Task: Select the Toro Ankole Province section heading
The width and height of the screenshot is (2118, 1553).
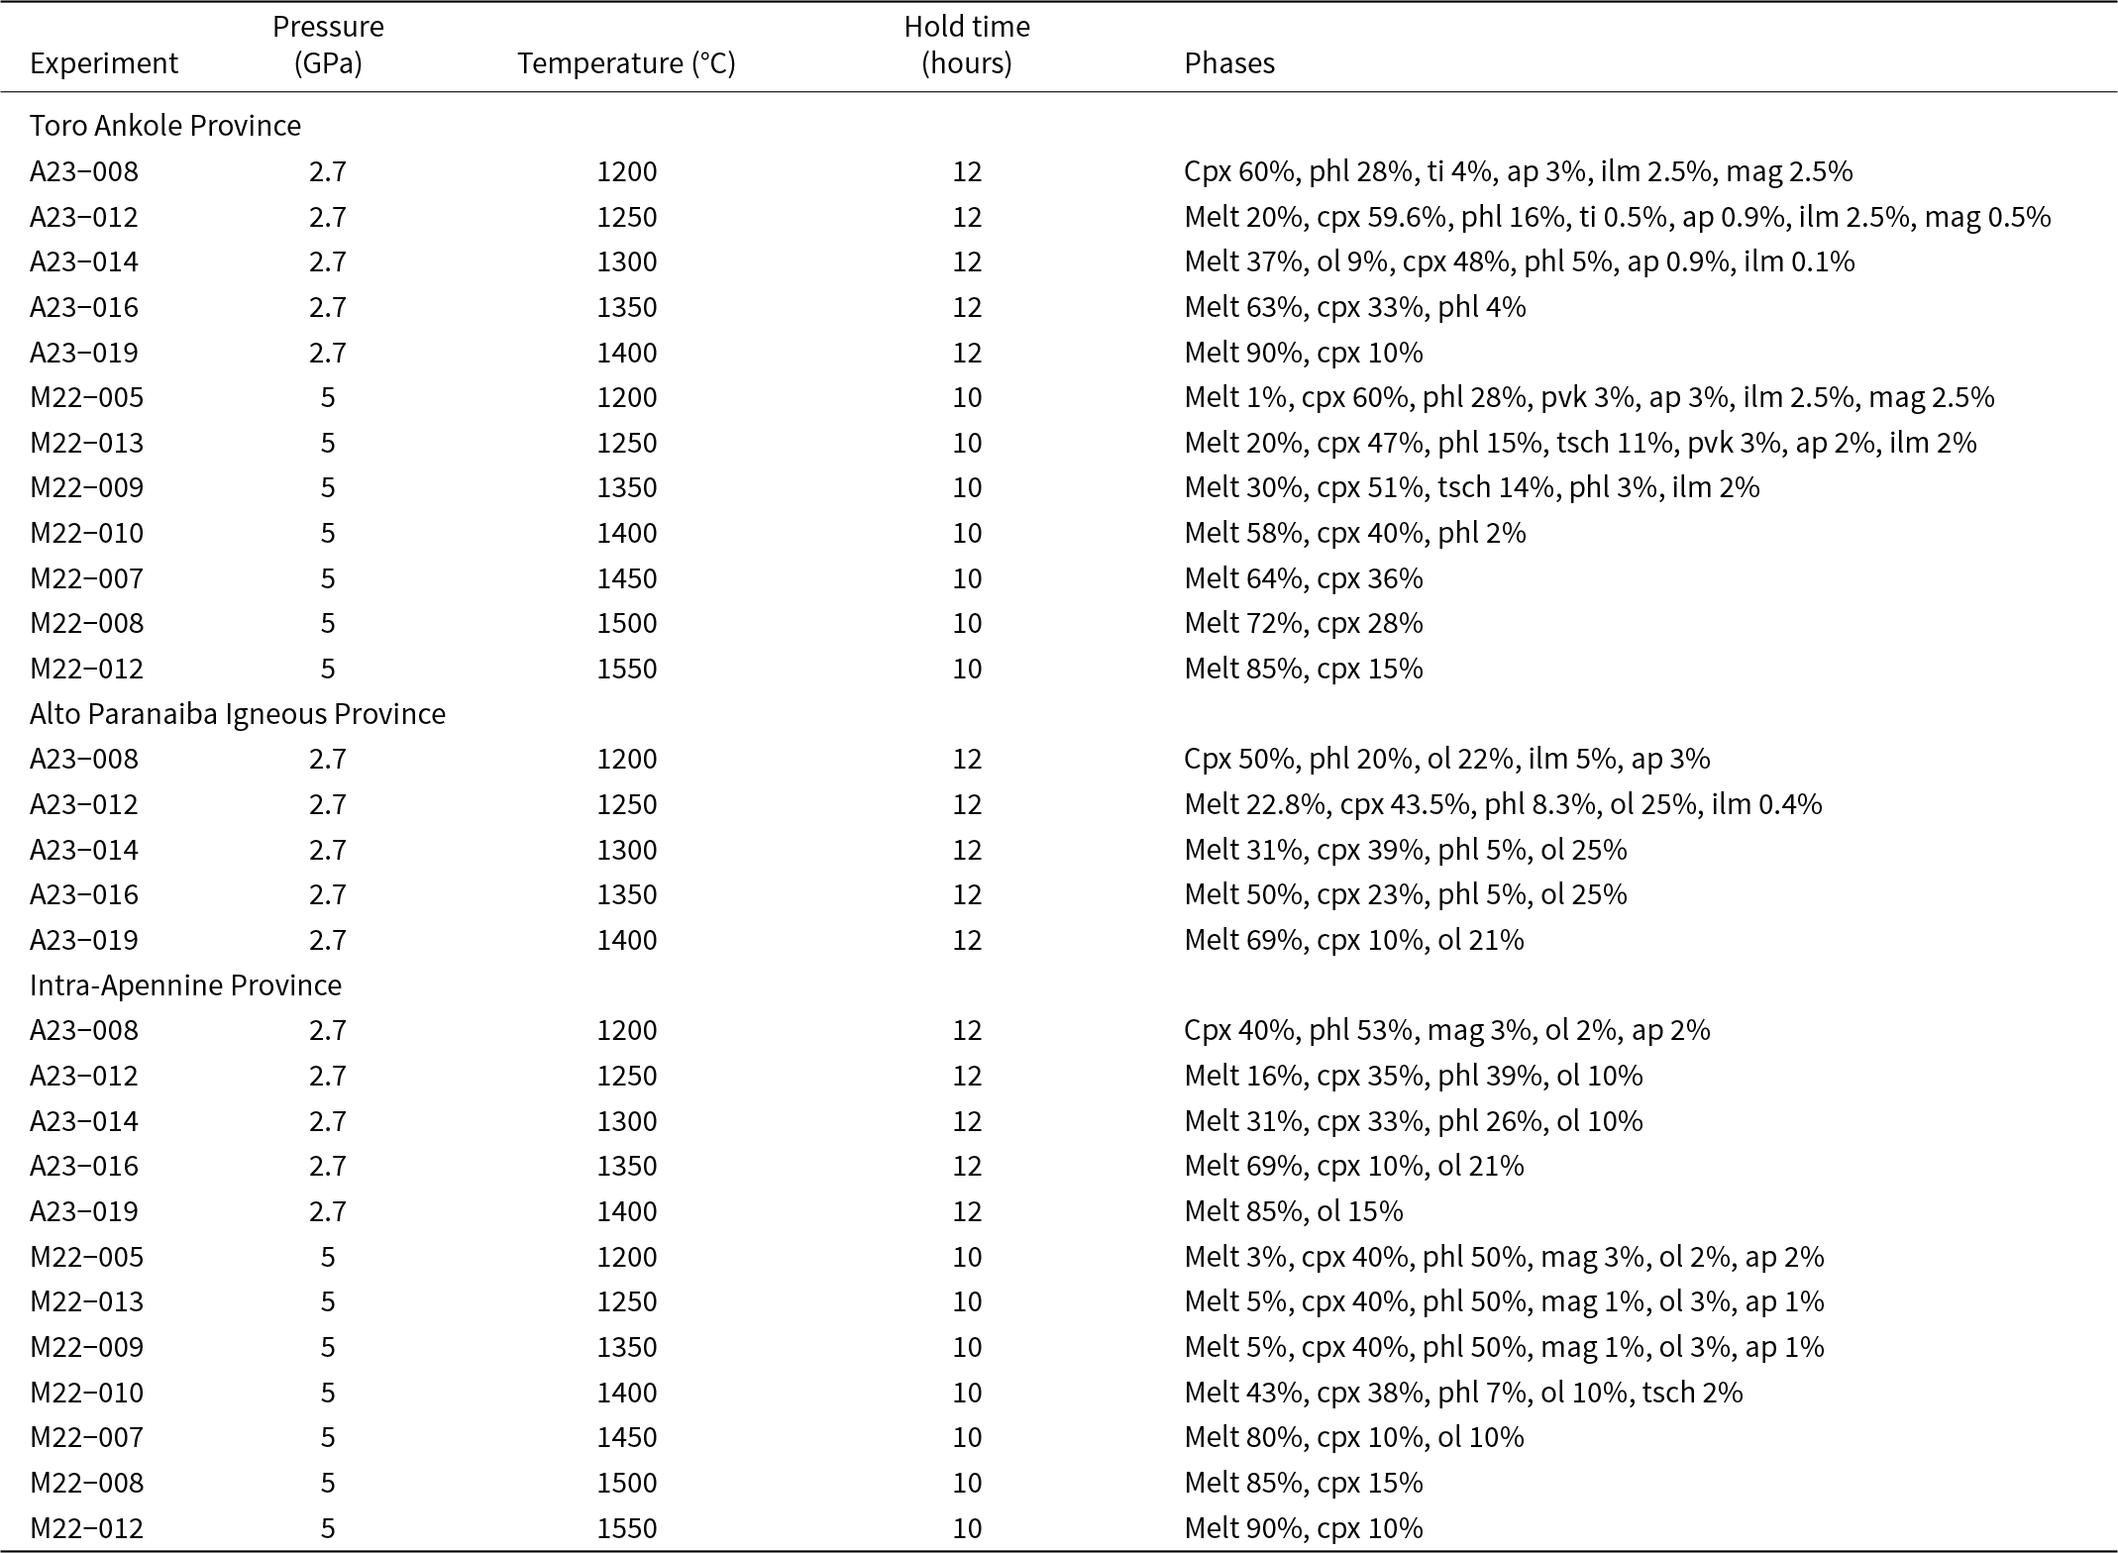Action: click(x=165, y=126)
